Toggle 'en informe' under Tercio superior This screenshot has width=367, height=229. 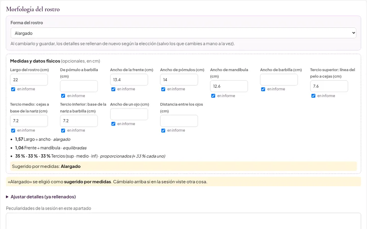(x=313, y=96)
